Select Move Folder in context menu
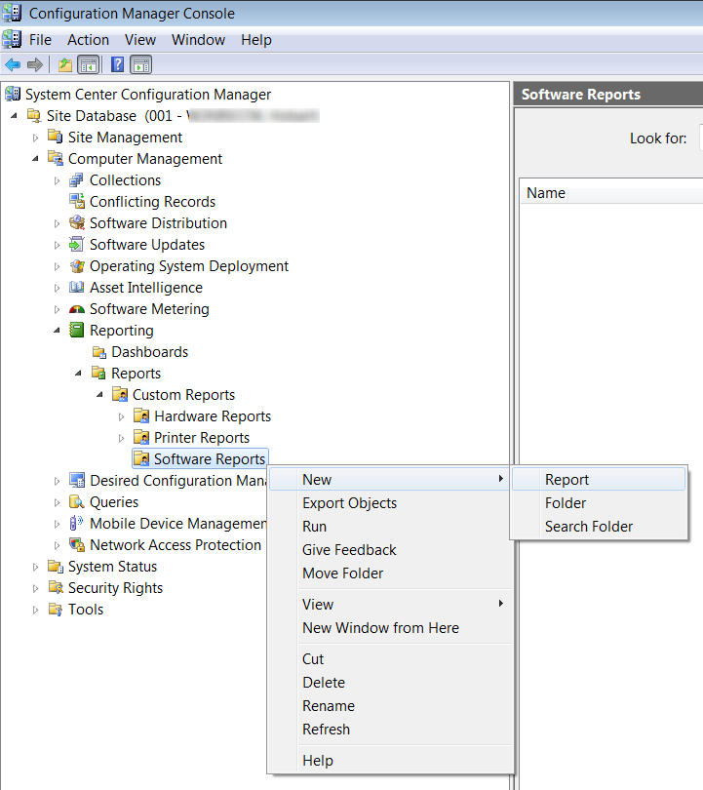Image resolution: width=703 pixels, height=790 pixels. tap(390, 573)
